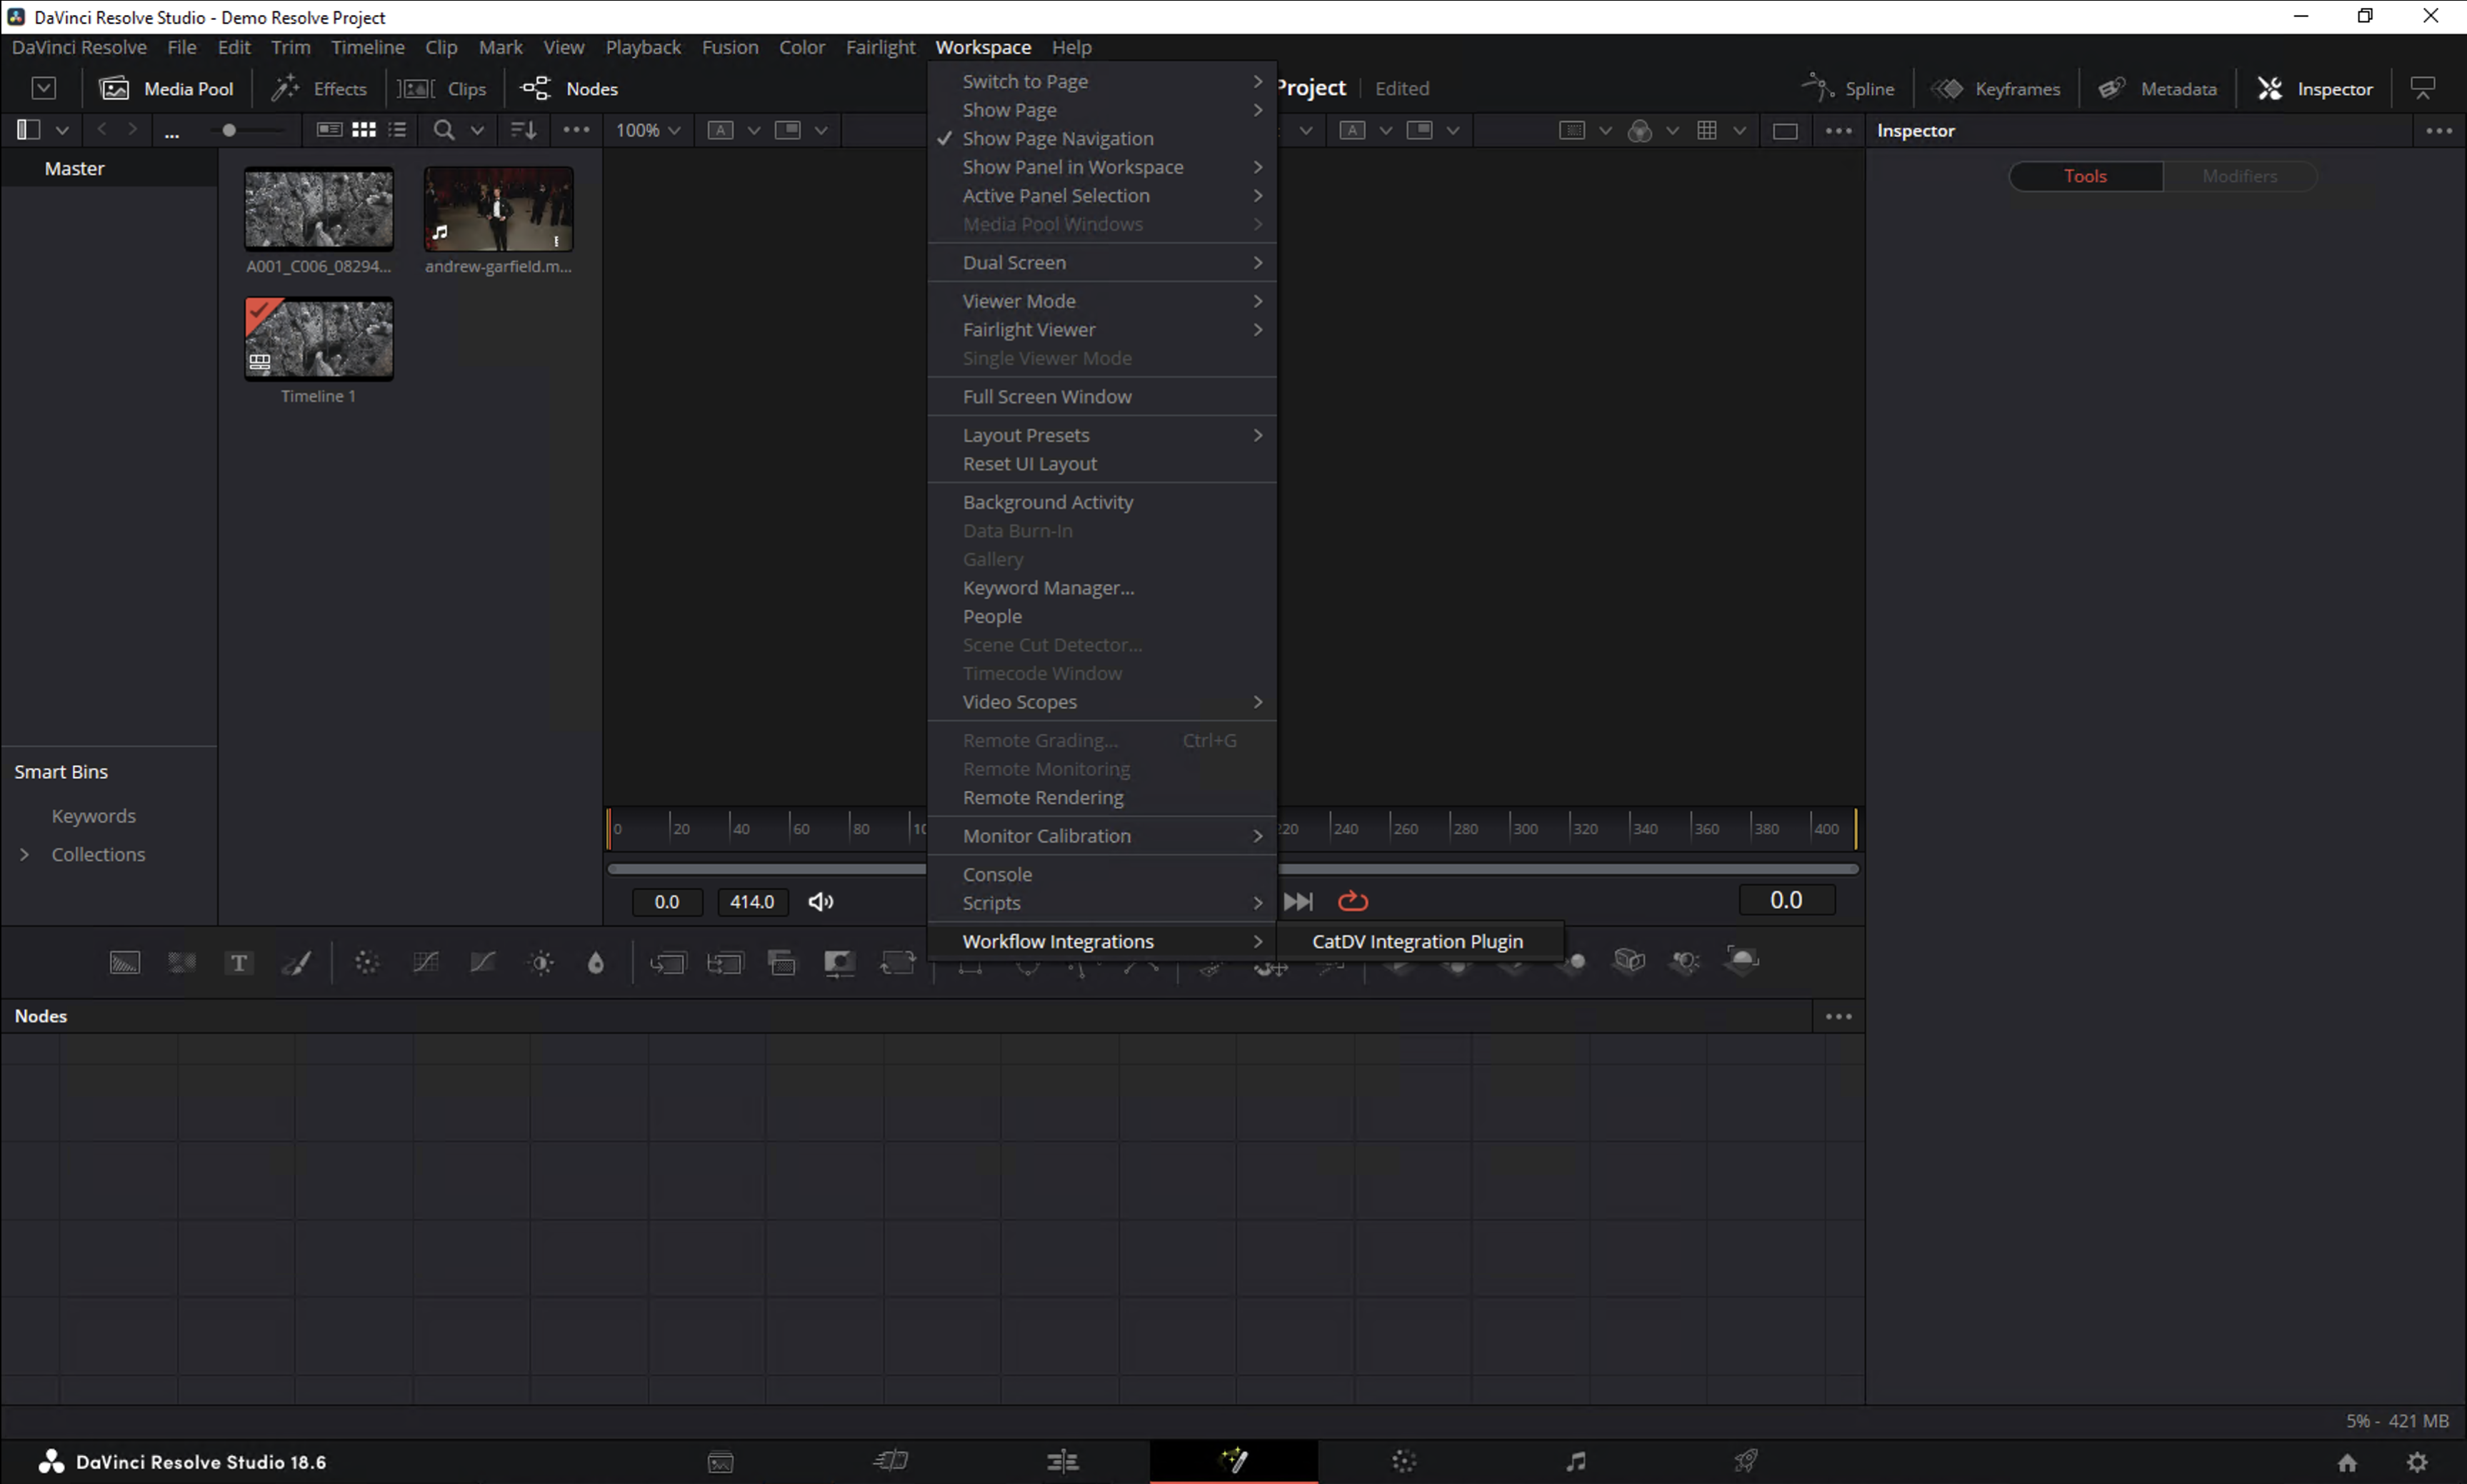Screen dimensions: 2467x1484
Task: Add a Transform tool from the toolbar
Action: 898,963
